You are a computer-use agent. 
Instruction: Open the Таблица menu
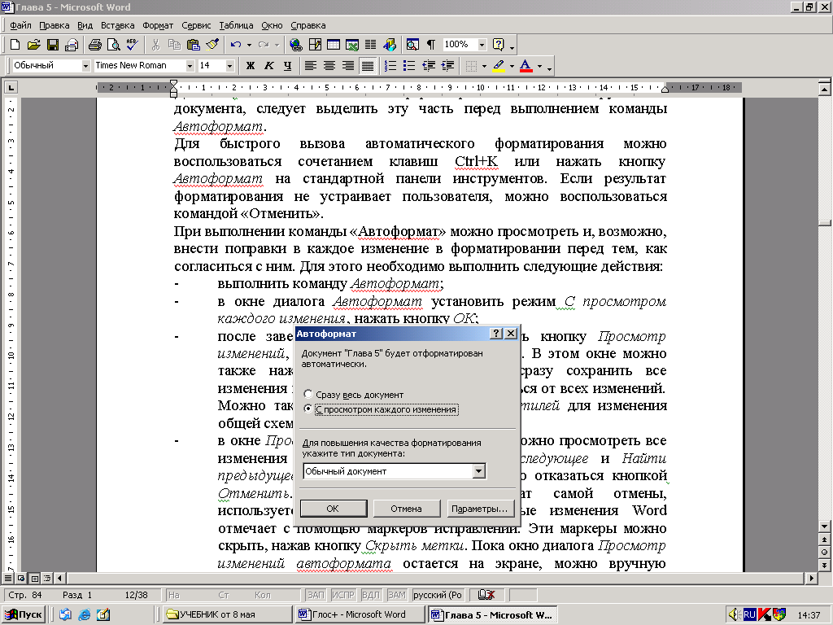236,25
